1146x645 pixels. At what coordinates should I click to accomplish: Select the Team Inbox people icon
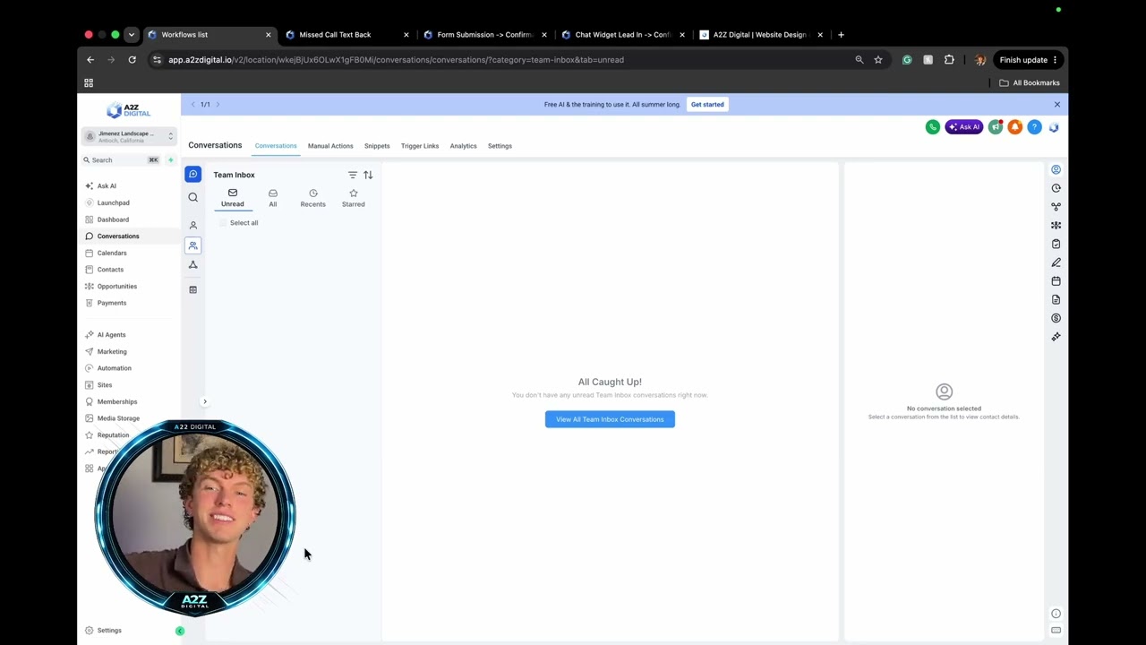(x=192, y=245)
